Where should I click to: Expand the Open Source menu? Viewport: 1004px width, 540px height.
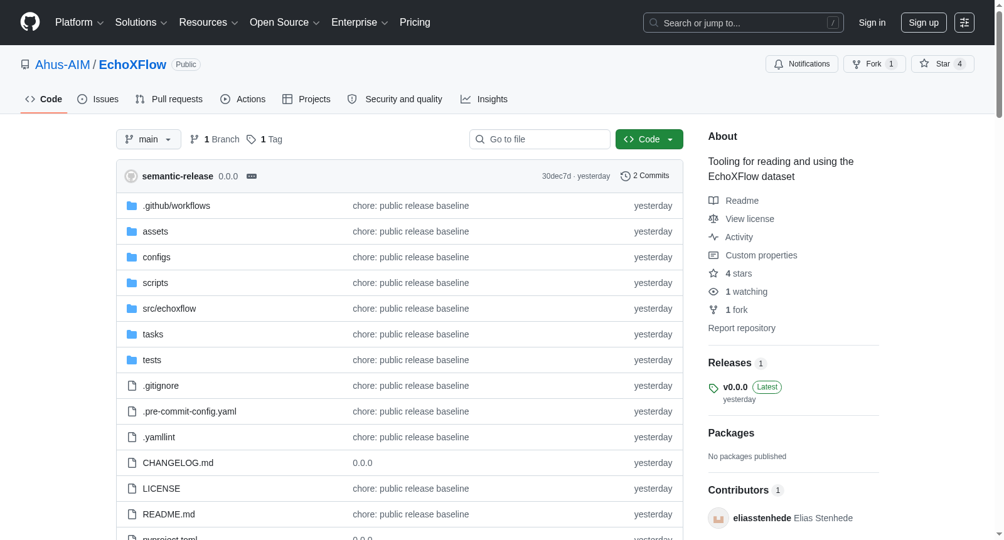pos(285,23)
